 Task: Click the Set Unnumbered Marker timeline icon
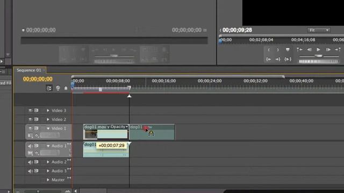click(66, 88)
